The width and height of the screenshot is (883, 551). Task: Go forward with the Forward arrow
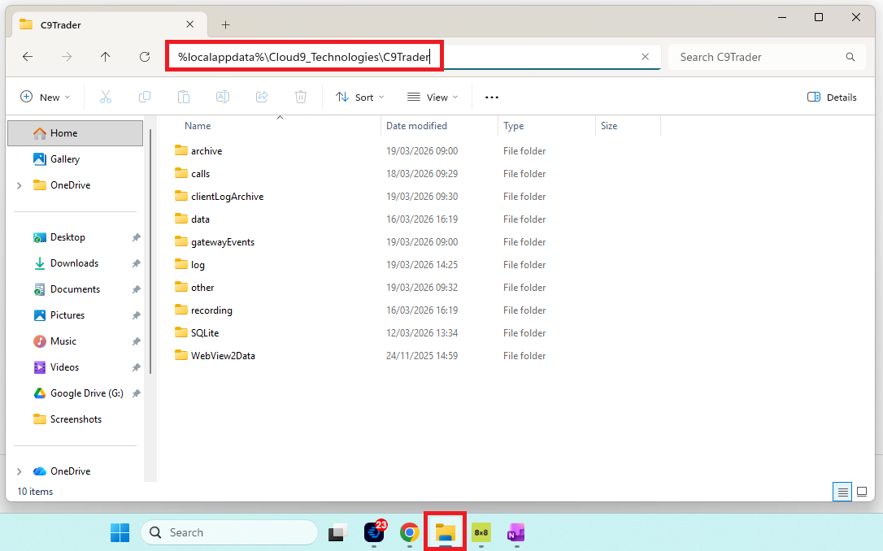67,57
